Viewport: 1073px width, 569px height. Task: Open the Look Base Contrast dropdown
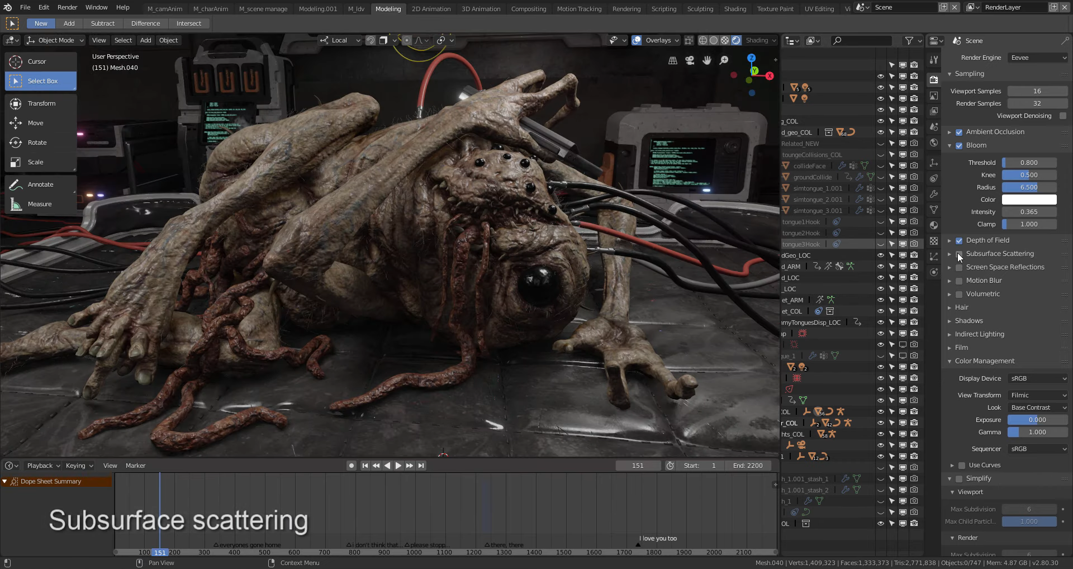tap(1038, 407)
